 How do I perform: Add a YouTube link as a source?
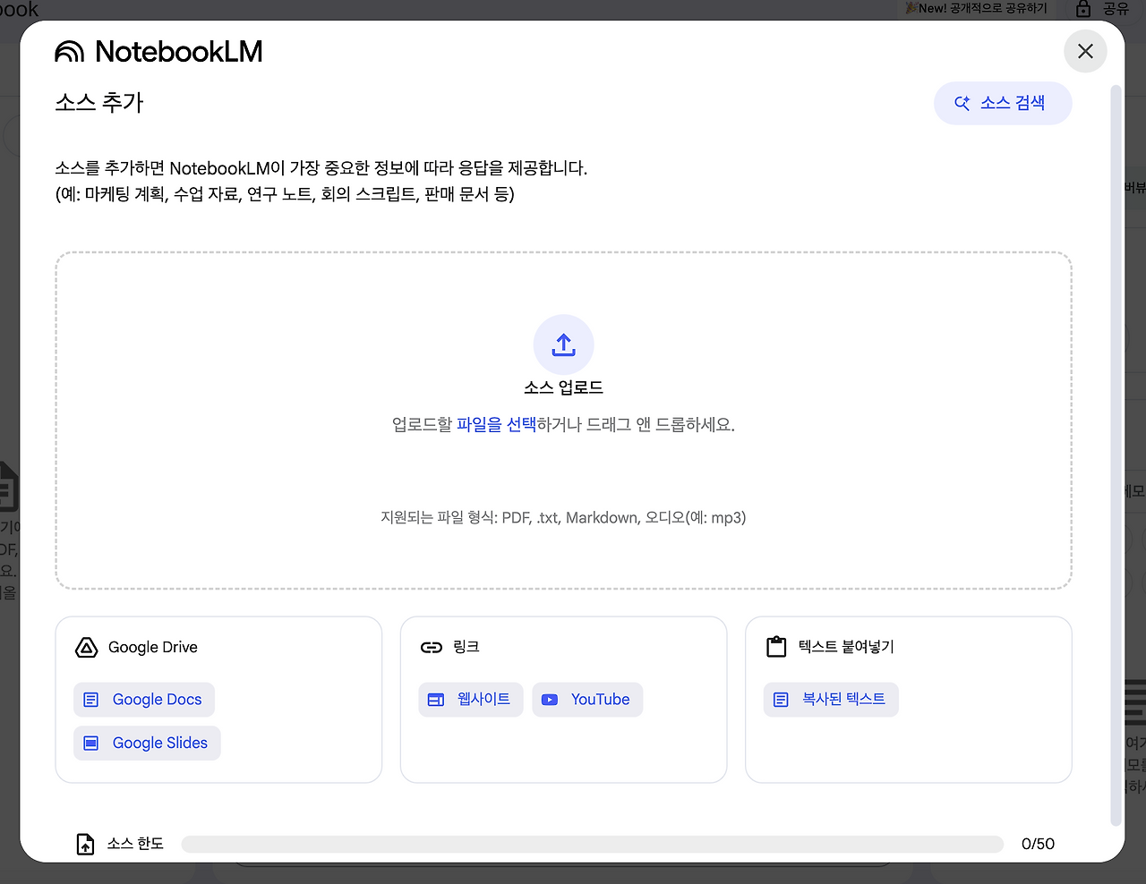tap(587, 700)
